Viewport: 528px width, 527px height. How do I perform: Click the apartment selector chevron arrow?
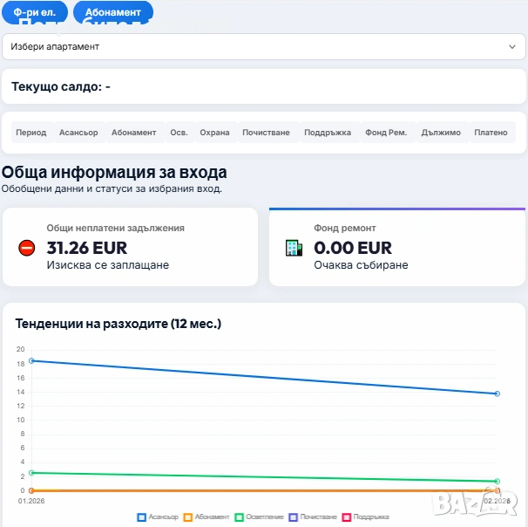click(x=512, y=46)
